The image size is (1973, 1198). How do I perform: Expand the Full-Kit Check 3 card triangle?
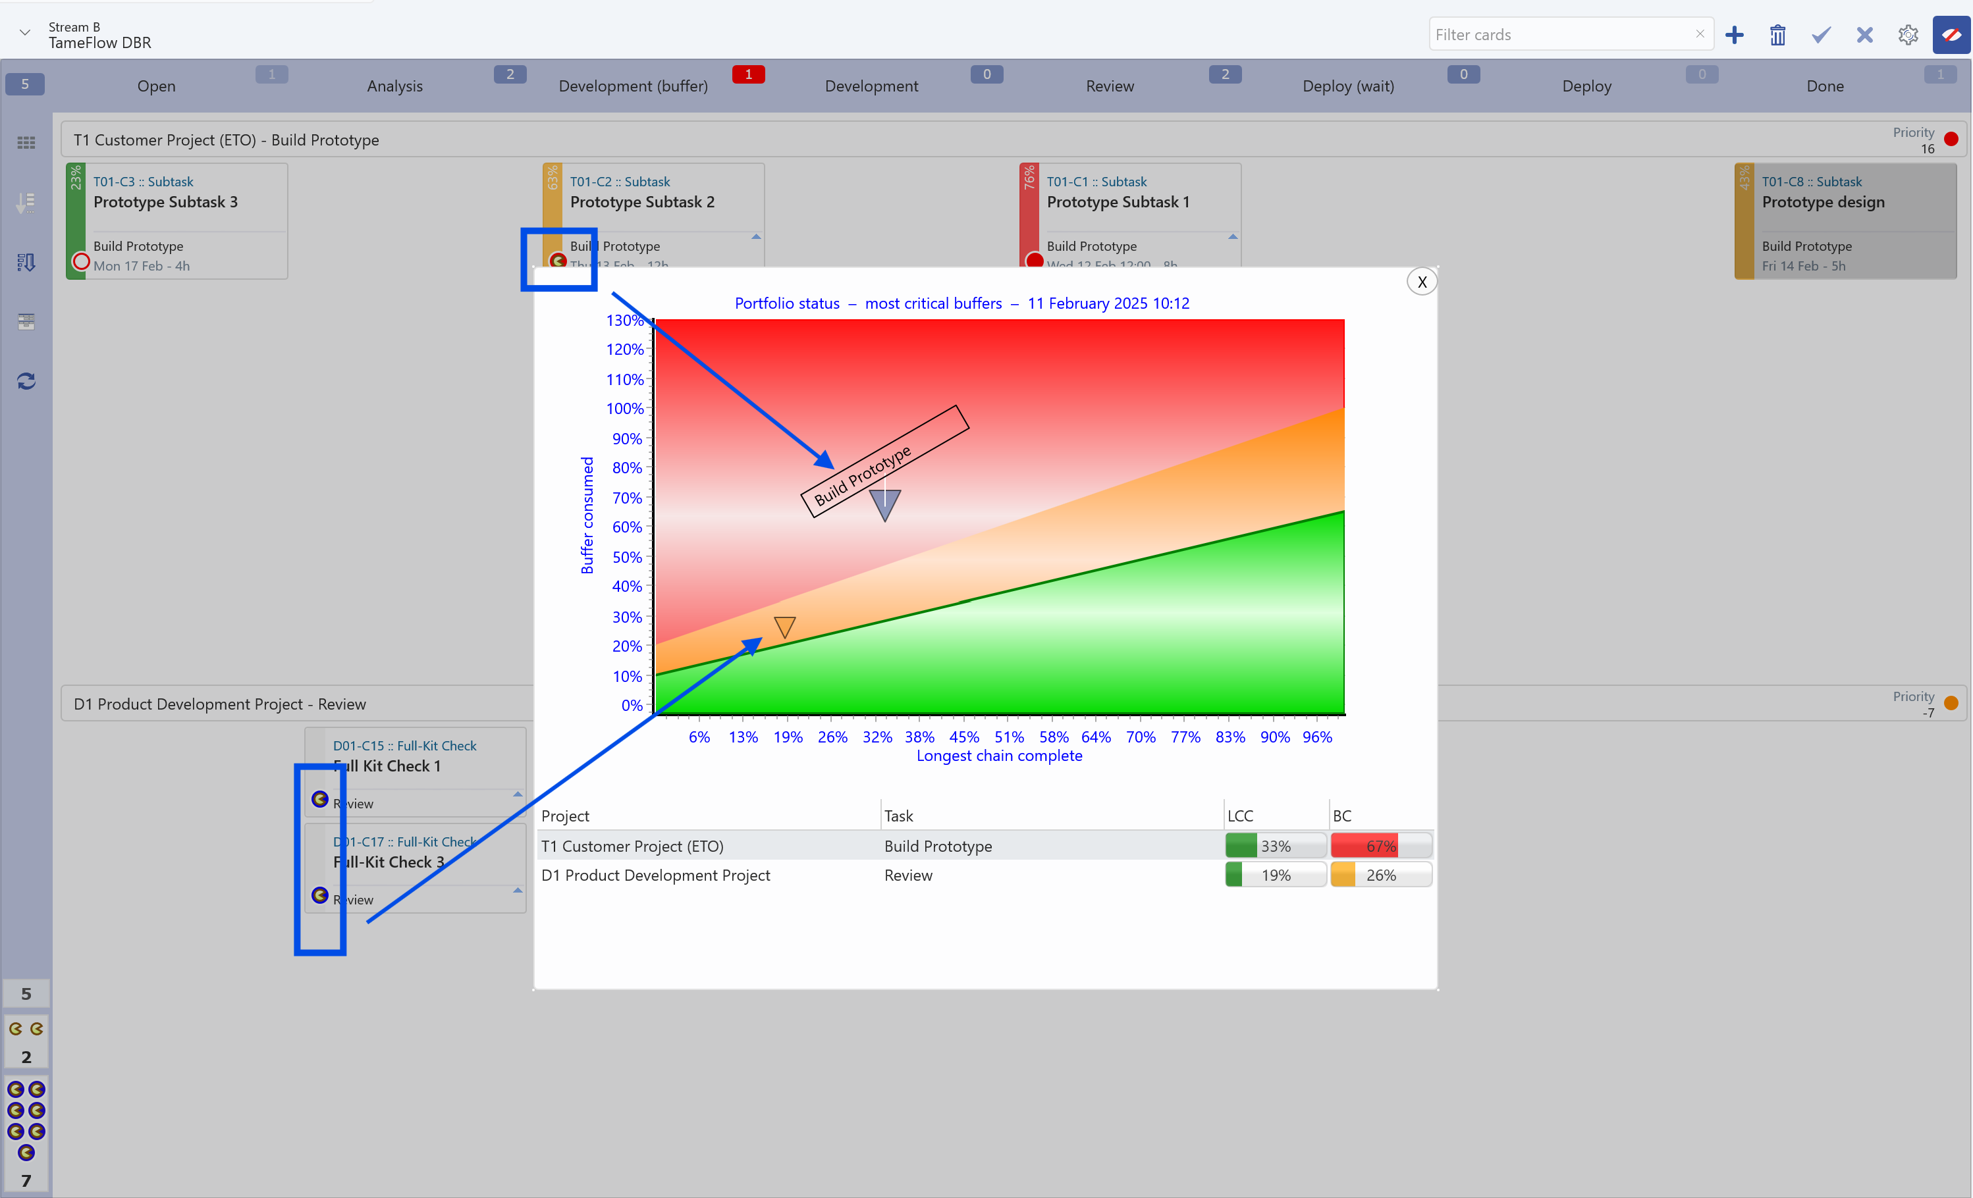517,890
